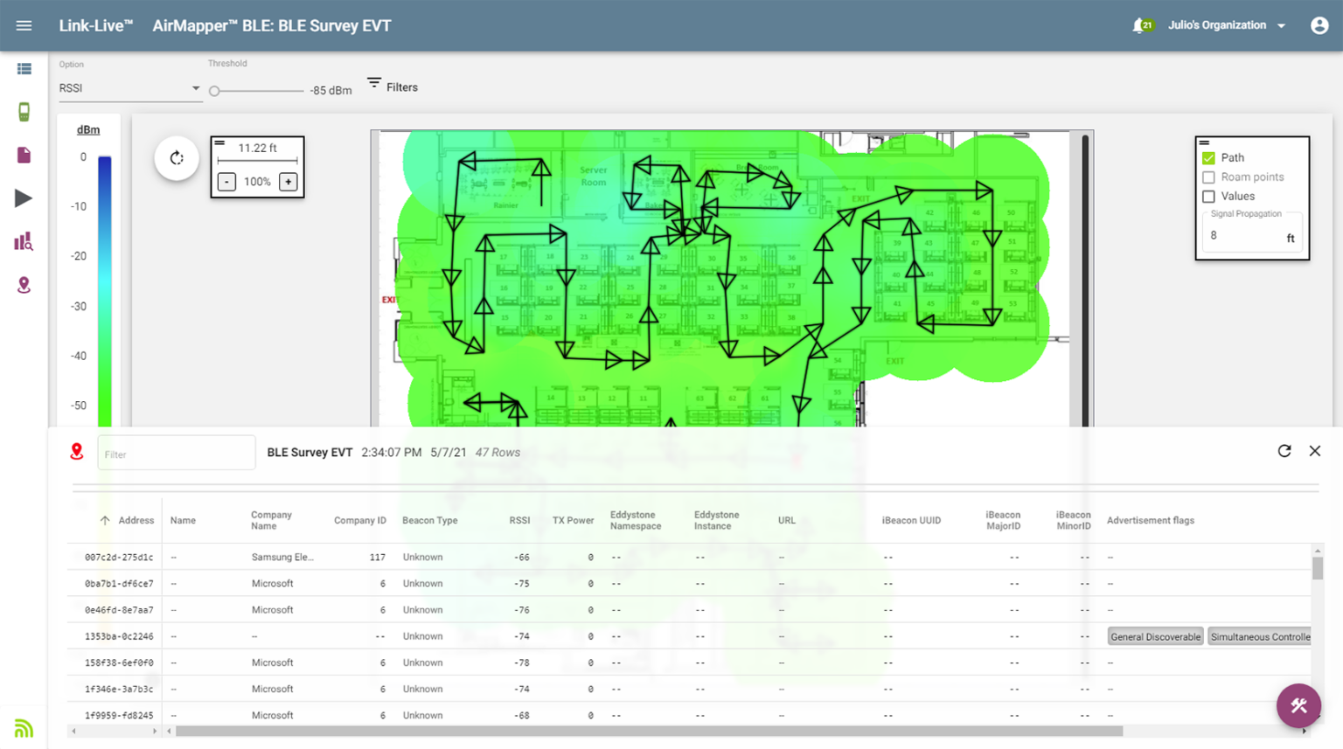Open the Filters menu

(393, 87)
